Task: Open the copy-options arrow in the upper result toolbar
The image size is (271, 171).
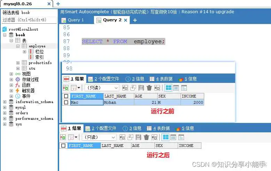Action: 79,88
